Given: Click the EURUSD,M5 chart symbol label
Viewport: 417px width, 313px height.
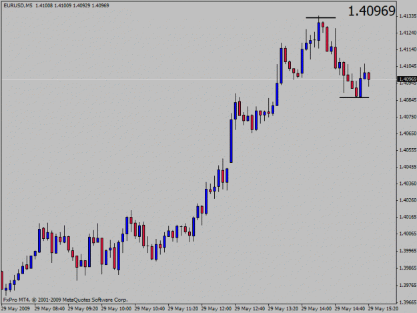Looking at the screenshot, I should [18, 5].
